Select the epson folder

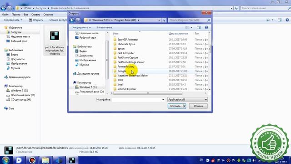pyautogui.click(x=121, y=49)
